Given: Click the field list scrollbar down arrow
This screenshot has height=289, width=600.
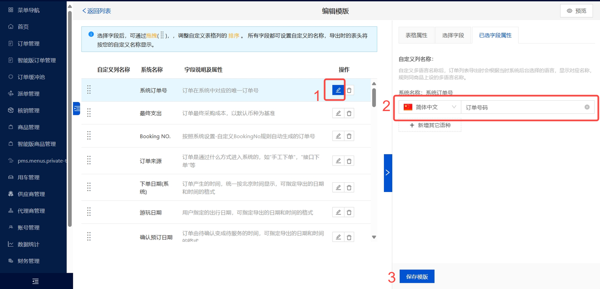Looking at the screenshot, I should point(374,237).
